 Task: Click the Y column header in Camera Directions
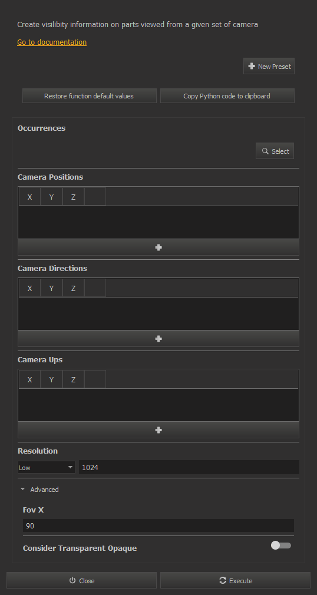pos(51,289)
